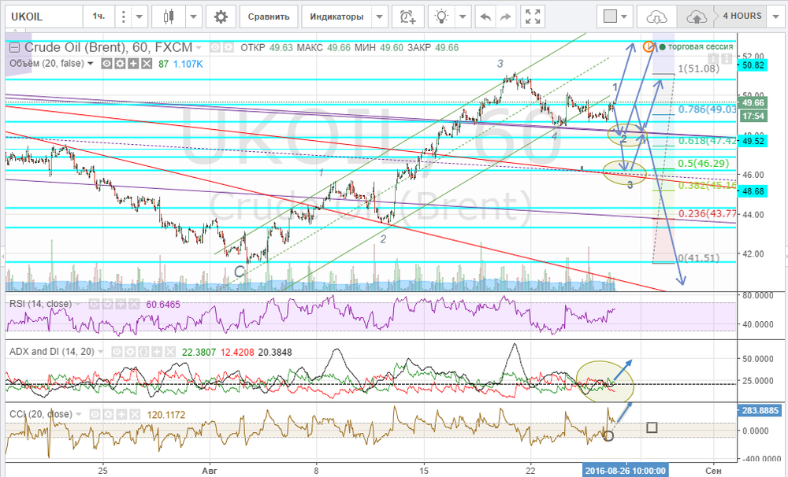Open settings for the ADX and DI indicator
Image resolution: width=788 pixels, height=477 pixels.
coord(130,352)
